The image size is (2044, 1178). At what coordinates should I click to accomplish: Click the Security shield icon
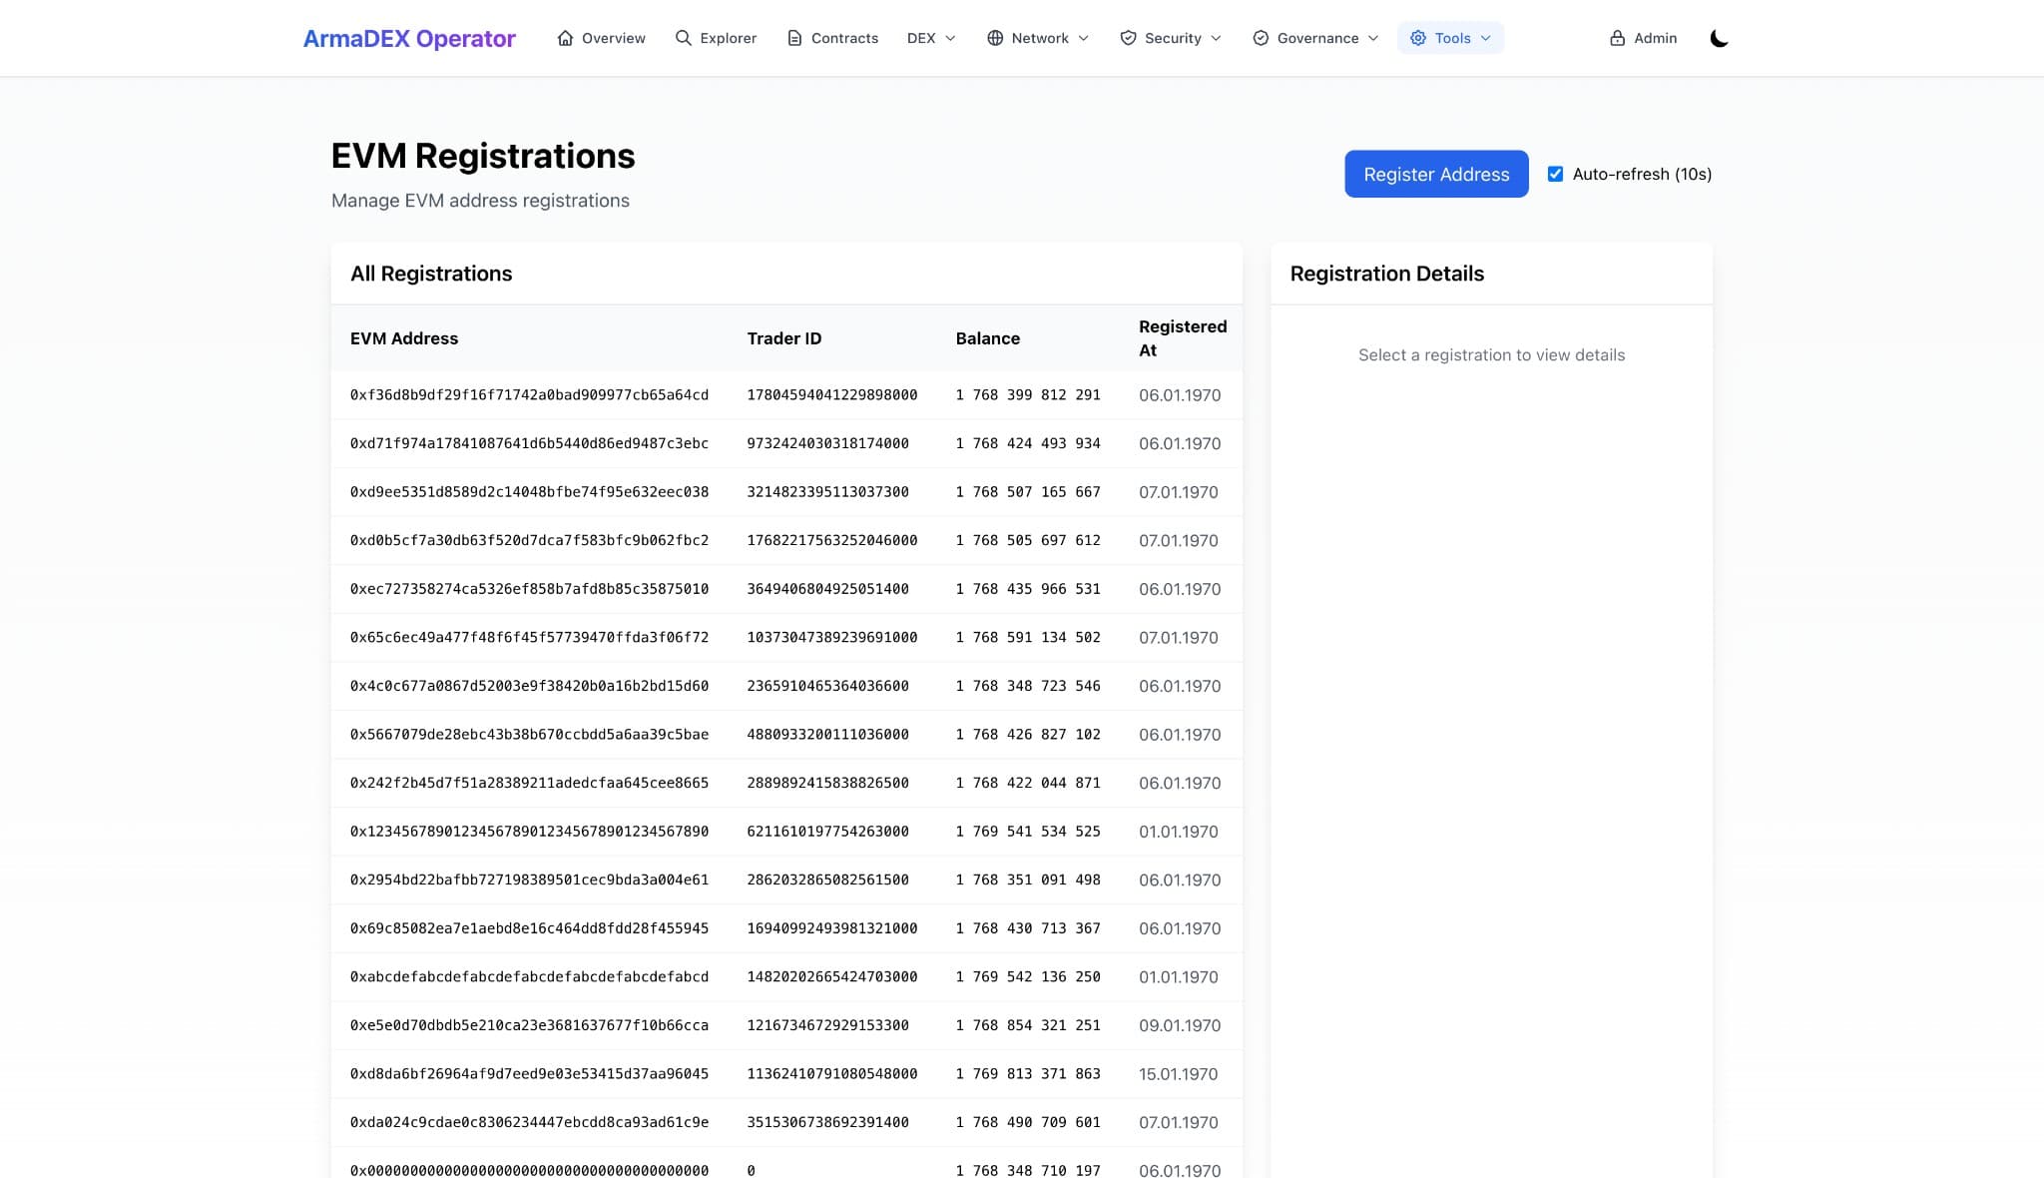point(1128,38)
